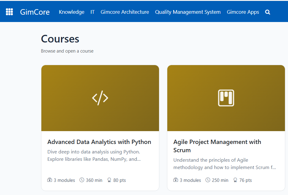
Task: Click '3 modules' on Scrum course card
Action: (x=190, y=180)
